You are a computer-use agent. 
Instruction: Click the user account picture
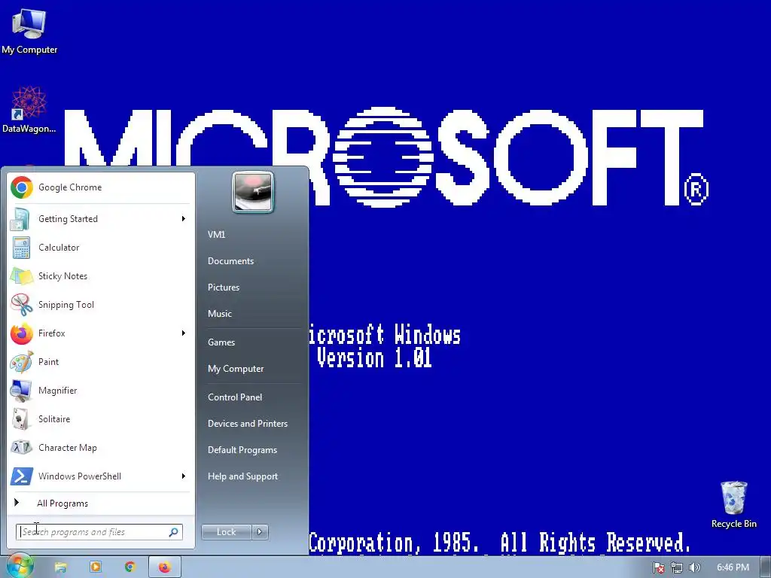[253, 192]
